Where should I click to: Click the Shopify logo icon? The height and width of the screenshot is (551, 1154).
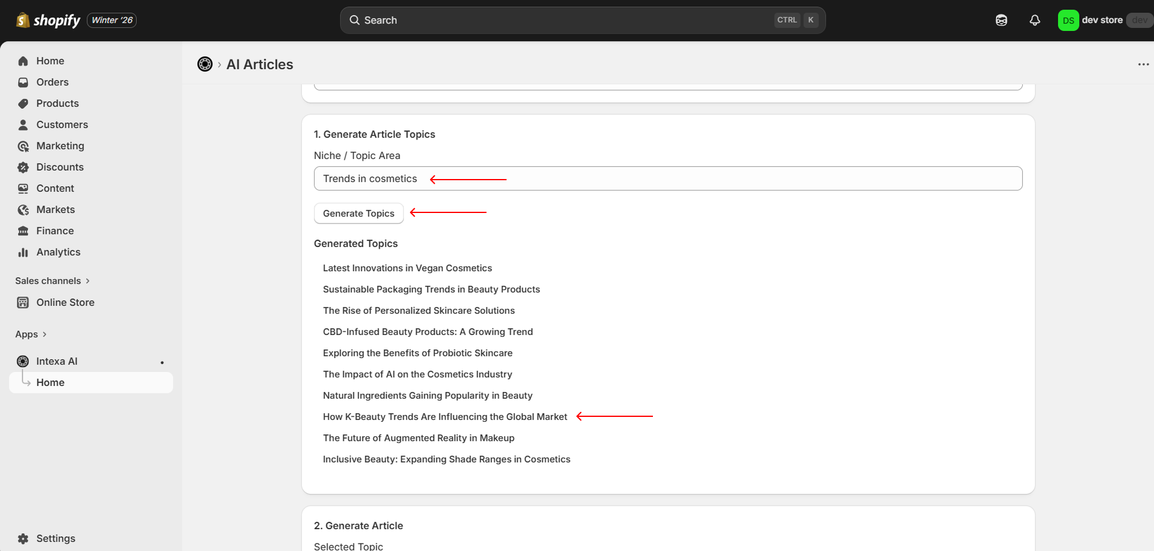coord(23,20)
